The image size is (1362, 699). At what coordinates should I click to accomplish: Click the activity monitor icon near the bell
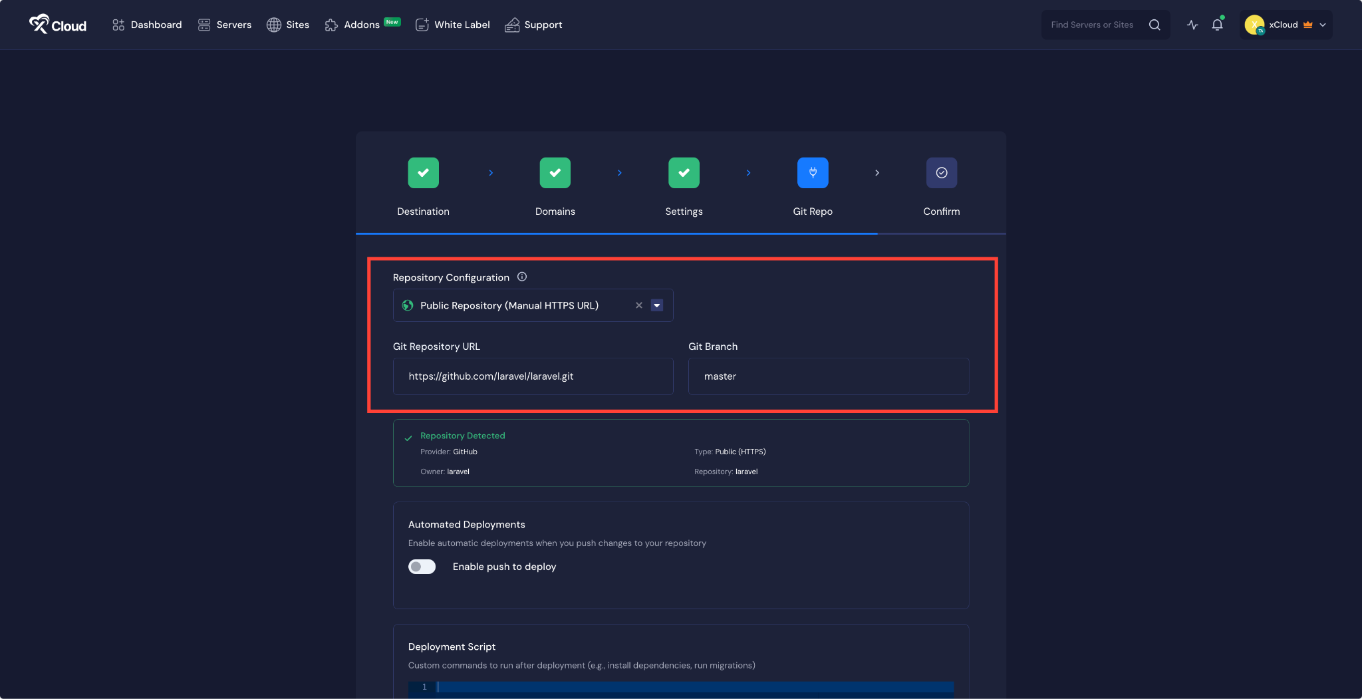coord(1192,25)
